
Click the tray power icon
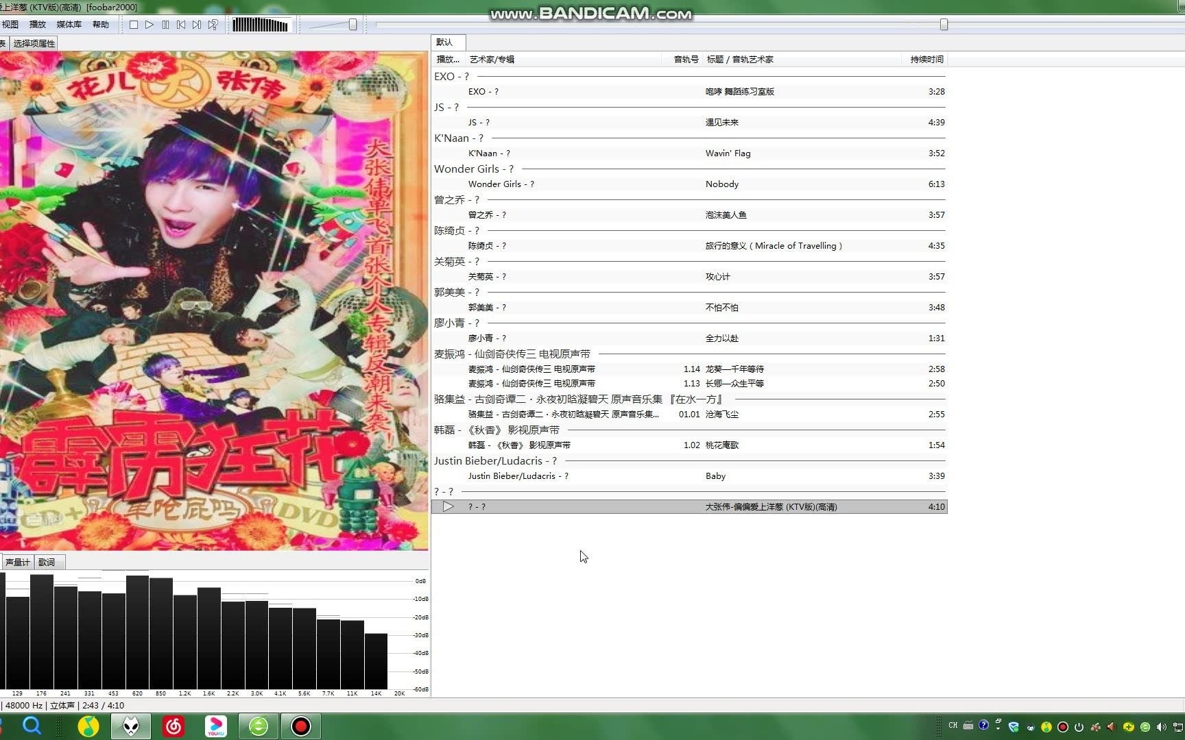pos(1079,727)
